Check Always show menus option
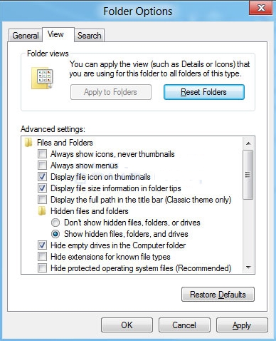 pos(42,166)
